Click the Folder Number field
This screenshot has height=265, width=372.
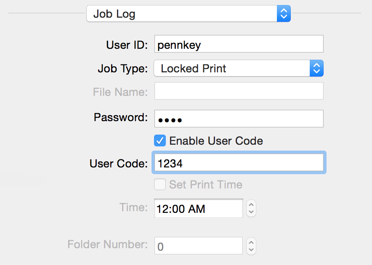tap(199, 246)
